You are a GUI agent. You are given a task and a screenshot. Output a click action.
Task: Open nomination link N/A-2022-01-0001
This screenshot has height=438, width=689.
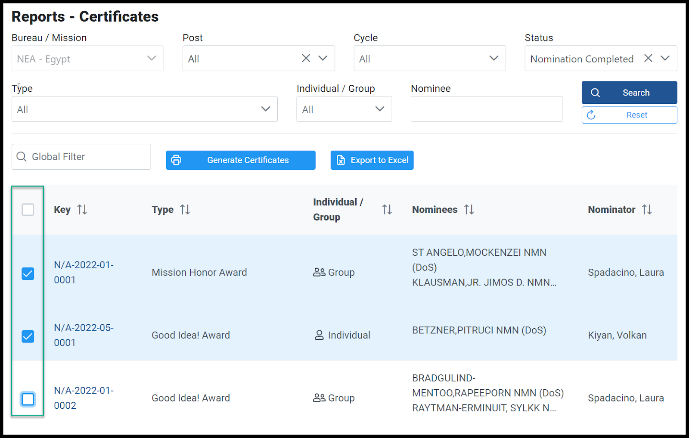[84, 272]
